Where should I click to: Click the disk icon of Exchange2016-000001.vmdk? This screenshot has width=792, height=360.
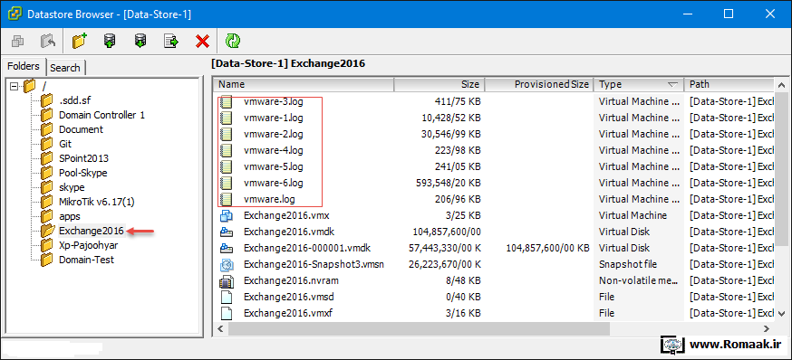[227, 248]
